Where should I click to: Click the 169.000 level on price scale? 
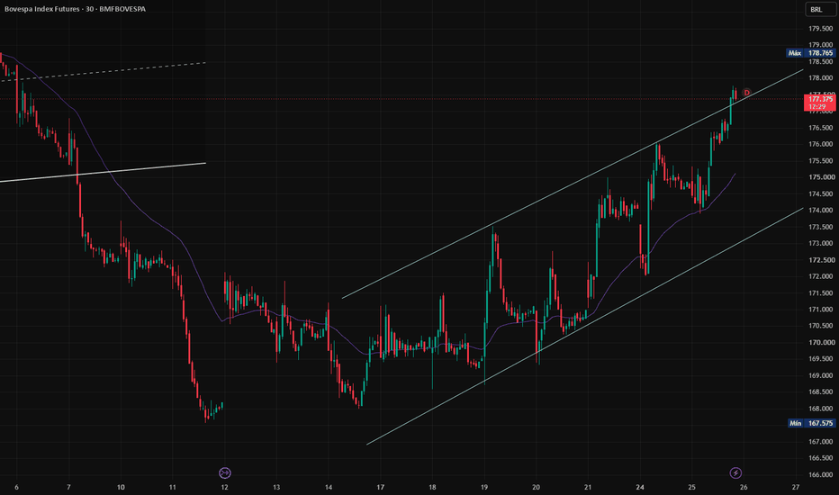[x=821, y=375]
